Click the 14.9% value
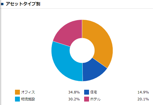 click(x=143, y=92)
